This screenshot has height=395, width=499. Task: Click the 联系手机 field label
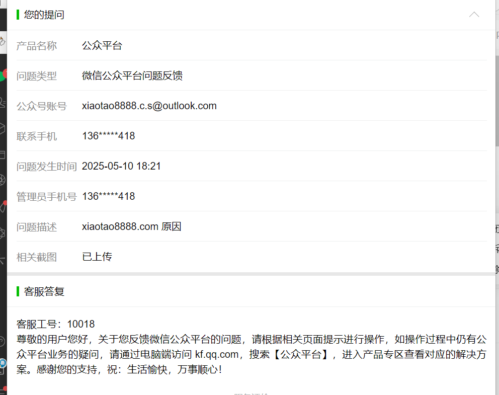37,136
